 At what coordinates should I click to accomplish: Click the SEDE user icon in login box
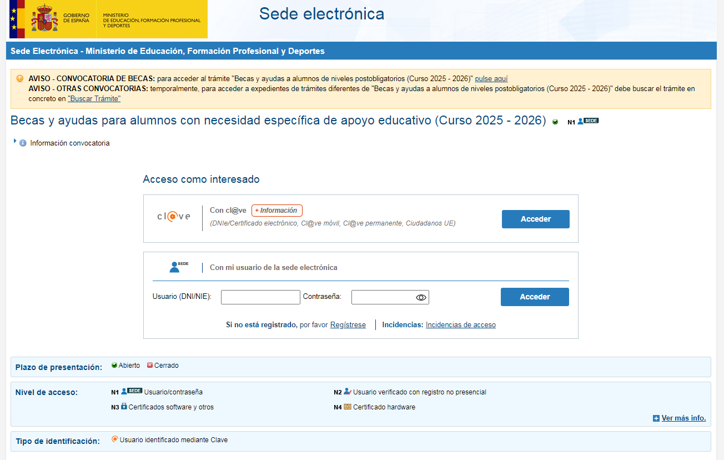178,267
